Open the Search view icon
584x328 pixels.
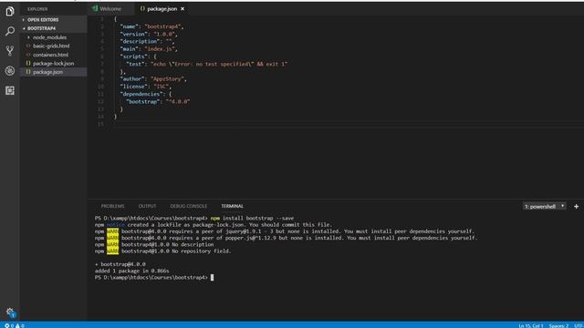[x=10, y=31]
